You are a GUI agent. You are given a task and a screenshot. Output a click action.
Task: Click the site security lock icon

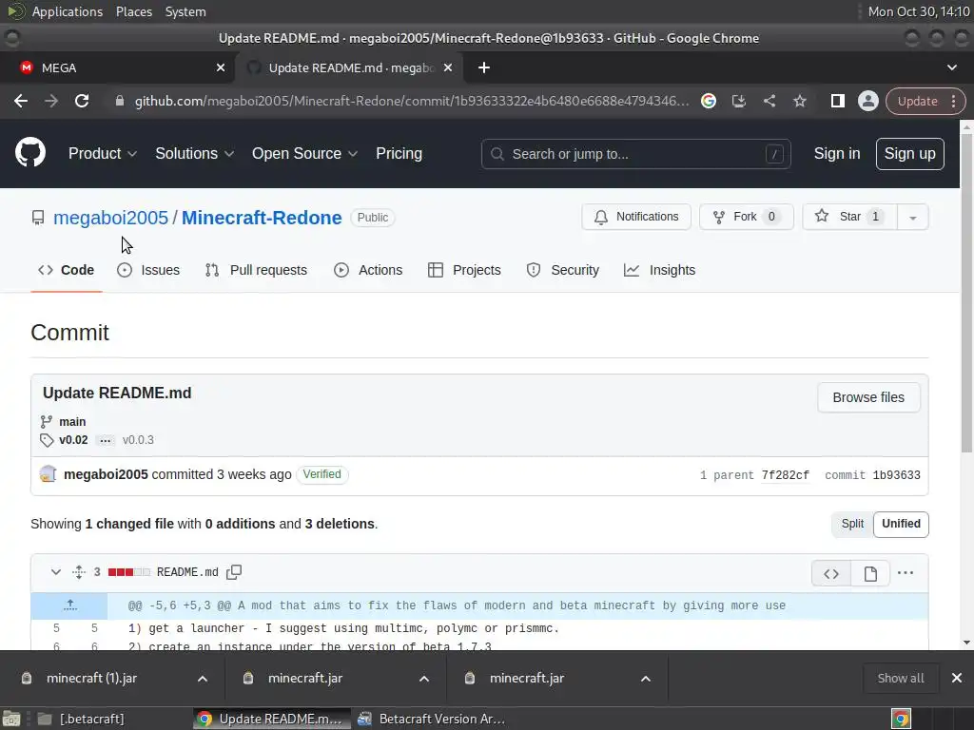coord(120,101)
